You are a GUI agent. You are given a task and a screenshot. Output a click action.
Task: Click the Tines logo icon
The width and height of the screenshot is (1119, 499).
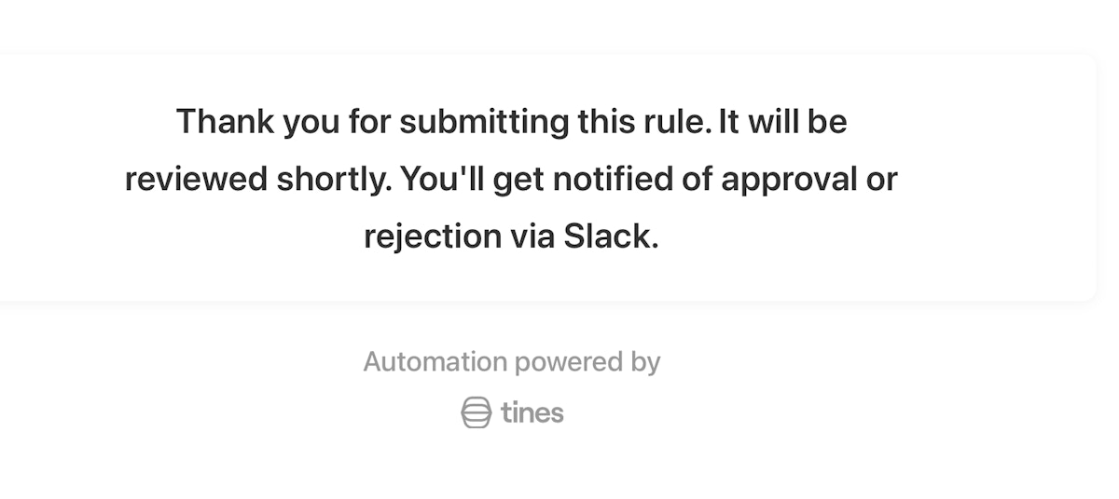(476, 411)
